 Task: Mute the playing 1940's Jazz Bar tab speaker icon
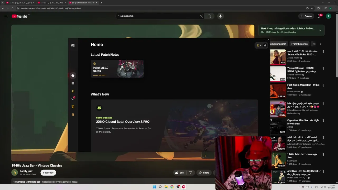pos(93,3)
